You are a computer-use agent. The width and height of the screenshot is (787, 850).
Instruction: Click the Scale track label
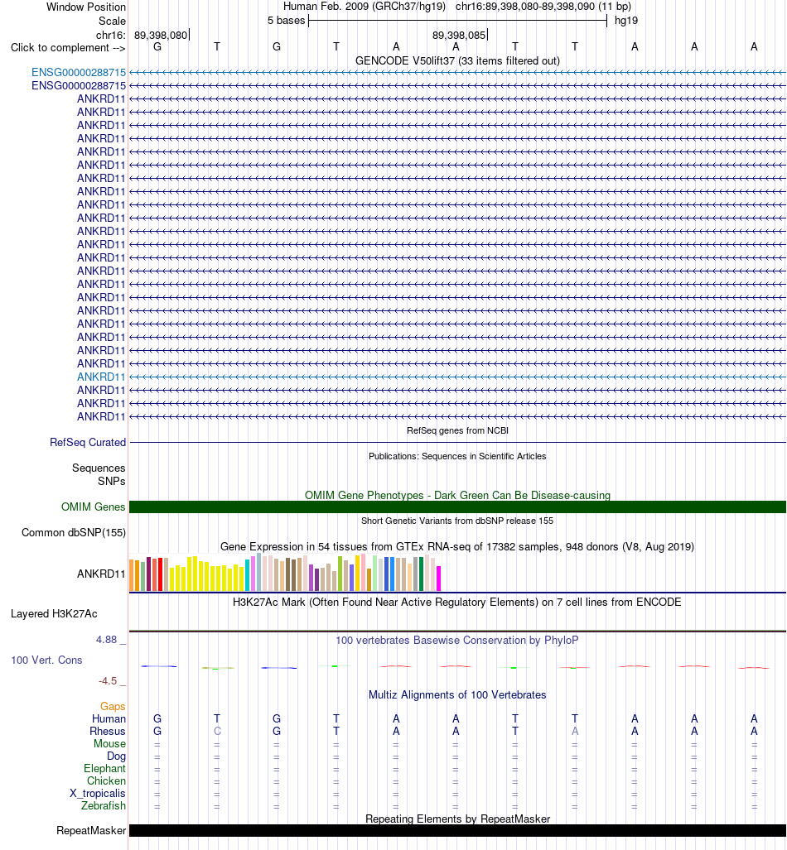(x=112, y=22)
